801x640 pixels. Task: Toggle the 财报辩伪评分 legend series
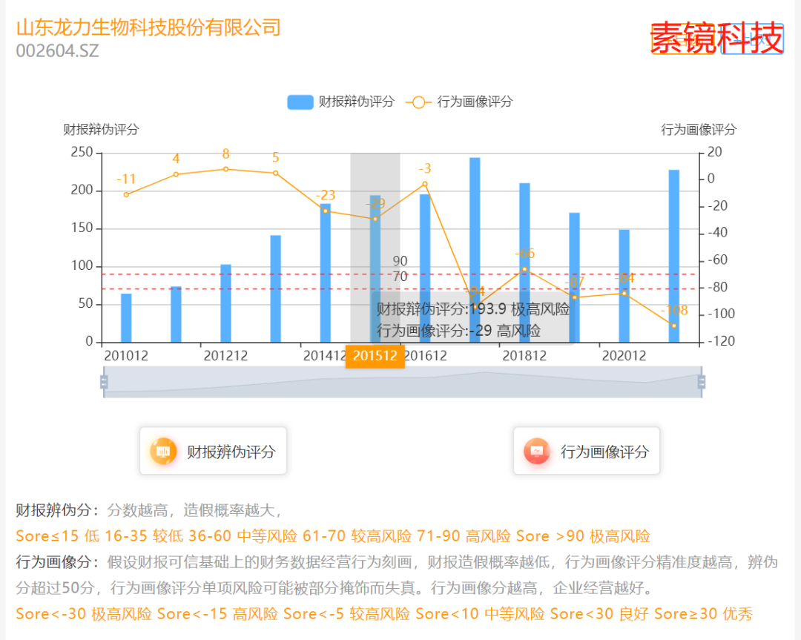click(x=340, y=102)
